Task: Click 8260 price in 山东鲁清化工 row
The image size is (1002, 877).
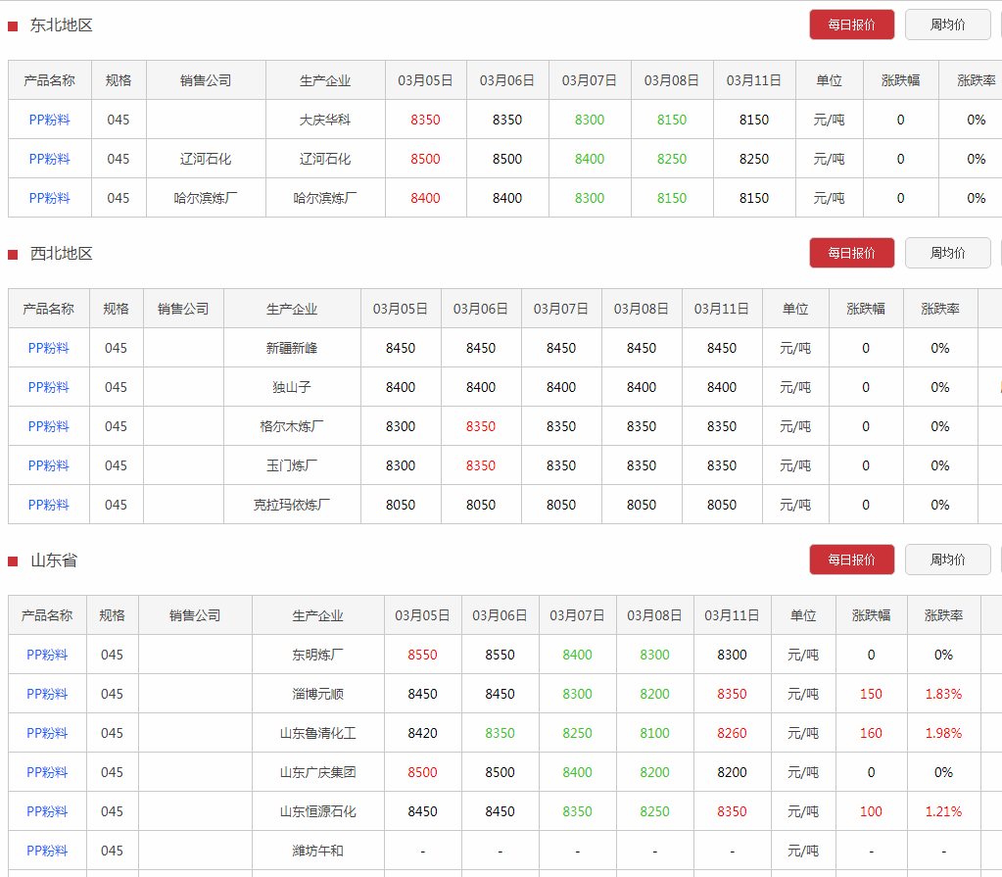Action: point(732,733)
